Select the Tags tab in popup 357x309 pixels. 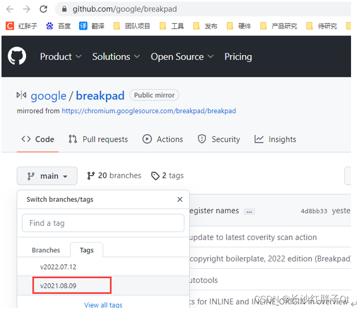tap(87, 250)
